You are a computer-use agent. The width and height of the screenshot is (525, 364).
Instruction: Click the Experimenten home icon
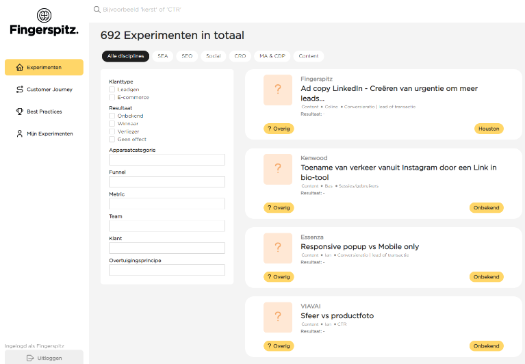coord(20,67)
